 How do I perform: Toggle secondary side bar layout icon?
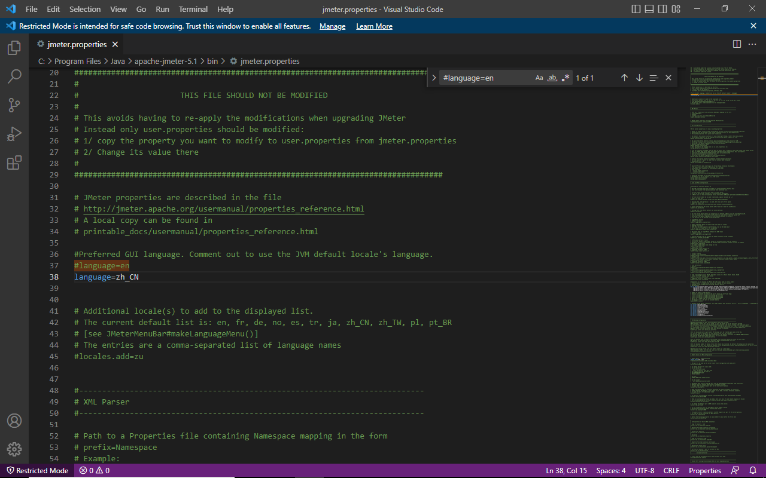(662, 9)
